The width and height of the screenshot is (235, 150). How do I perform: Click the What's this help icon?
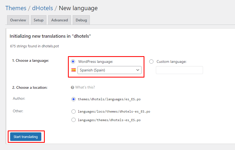click(x=72, y=87)
